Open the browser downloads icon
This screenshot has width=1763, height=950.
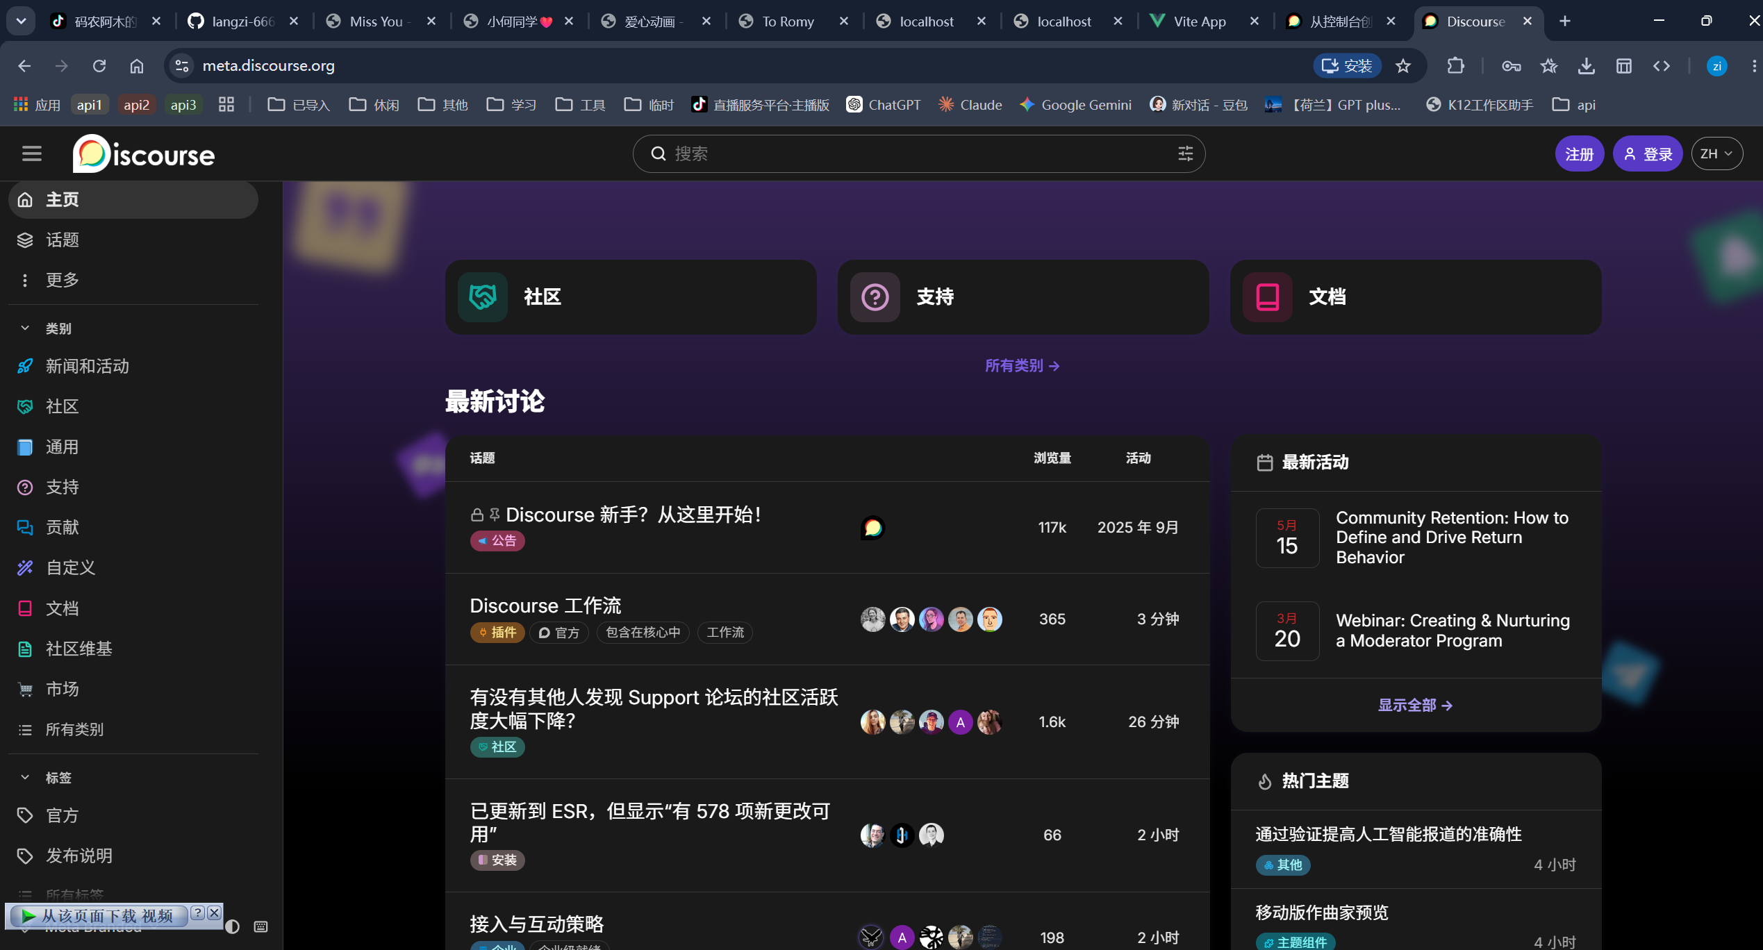[x=1586, y=66]
